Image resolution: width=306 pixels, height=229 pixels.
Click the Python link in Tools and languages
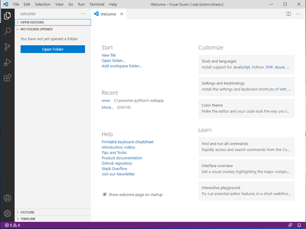click(258, 67)
